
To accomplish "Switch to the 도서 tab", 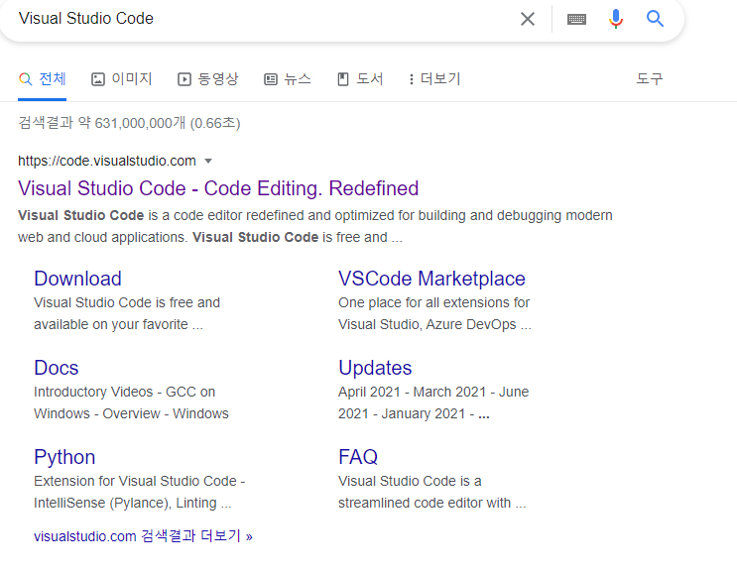I will click(360, 79).
